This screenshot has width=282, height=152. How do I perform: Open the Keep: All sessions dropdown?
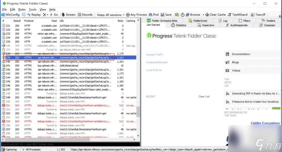110,15
